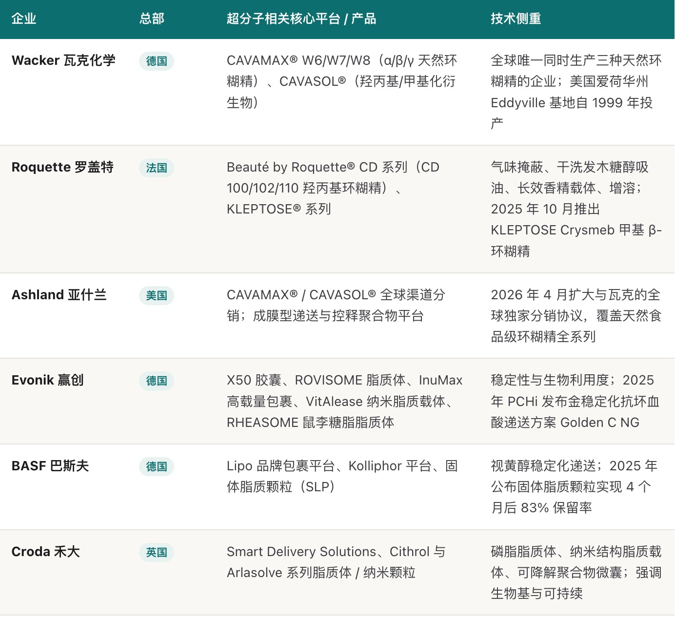The image size is (675, 617).
Task: Select the Ashland 亚什兰 company name
Action: click(x=59, y=295)
